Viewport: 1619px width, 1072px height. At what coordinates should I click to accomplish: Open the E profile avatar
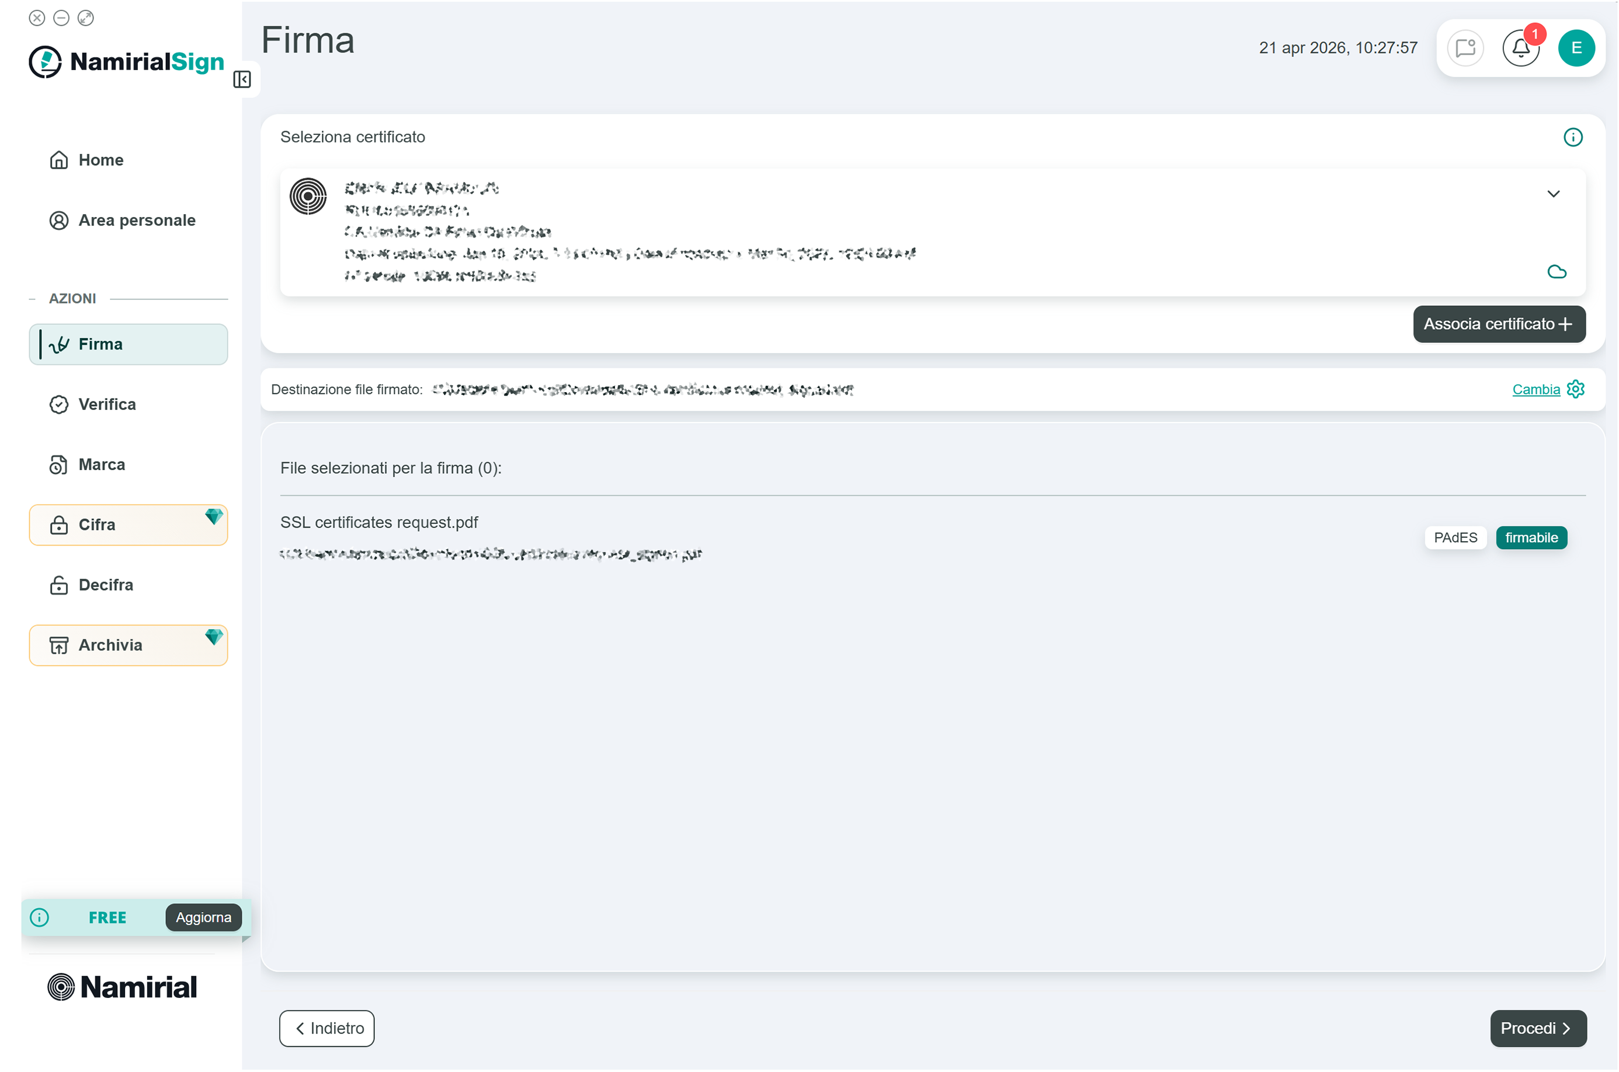[x=1578, y=48]
